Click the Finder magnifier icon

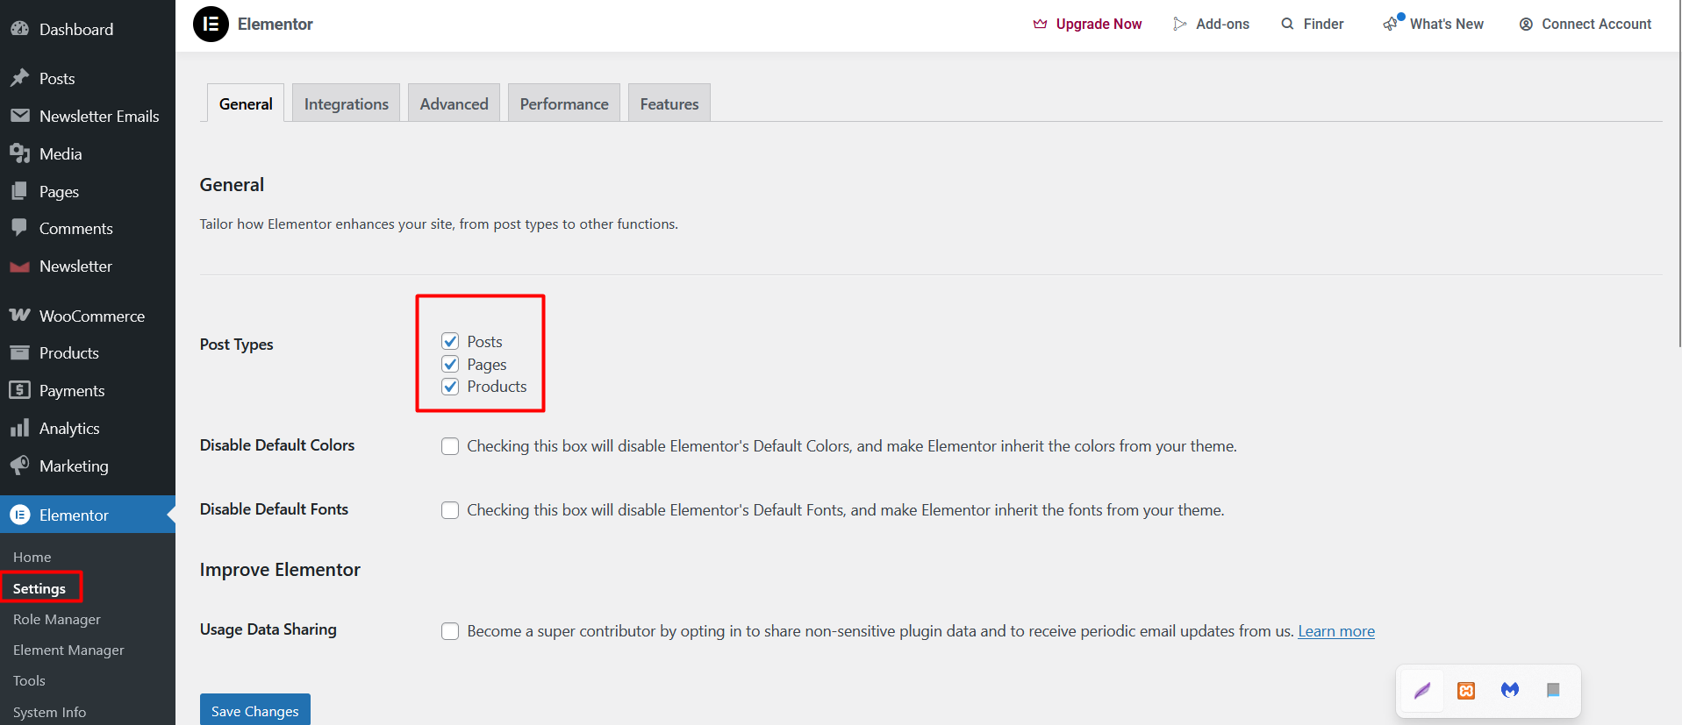pos(1287,24)
